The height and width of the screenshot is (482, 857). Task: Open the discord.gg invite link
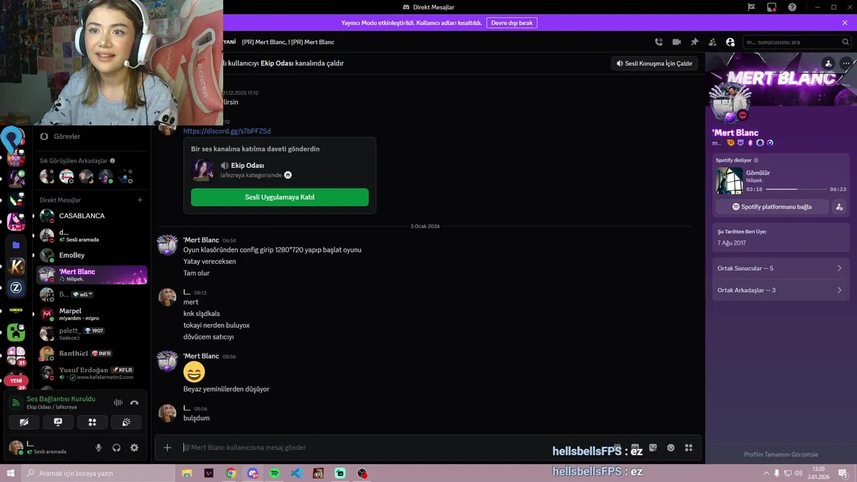click(x=227, y=131)
